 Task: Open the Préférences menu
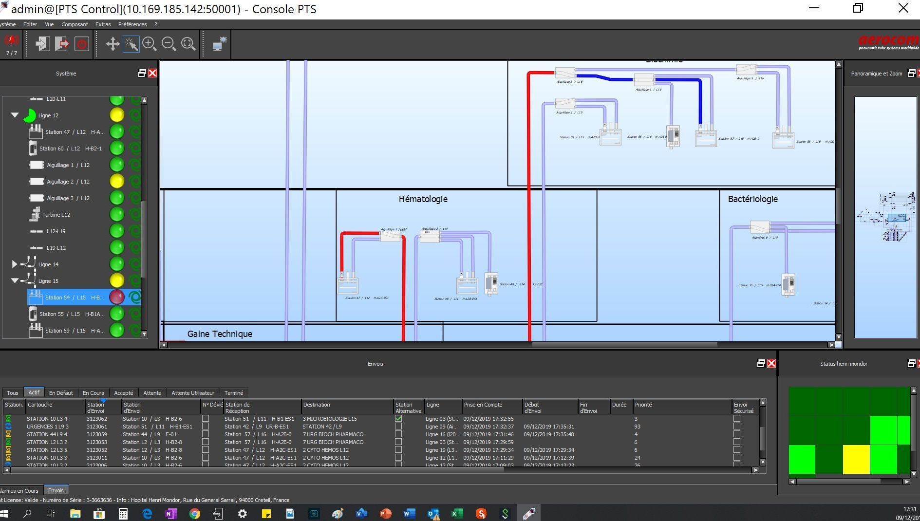pos(132,24)
